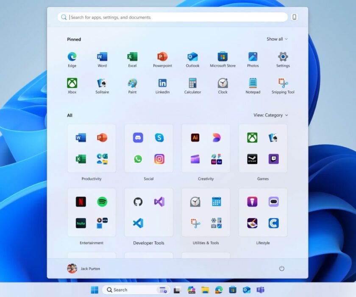Viewport: 356px width, 297px height.
Task: Launch Adobe Illustrator in Creativity category
Action: point(195,137)
